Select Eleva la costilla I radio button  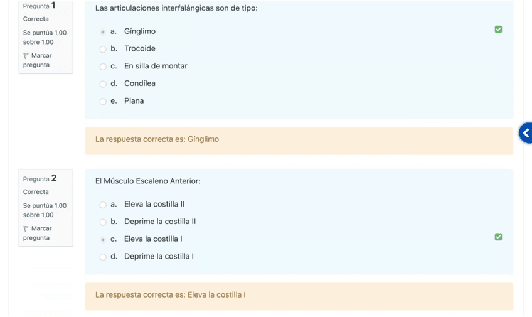click(x=103, y=239)
